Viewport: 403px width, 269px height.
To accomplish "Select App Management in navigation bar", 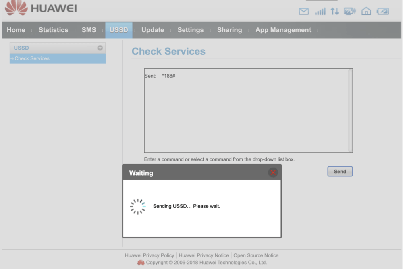I will tap(283, 30).
